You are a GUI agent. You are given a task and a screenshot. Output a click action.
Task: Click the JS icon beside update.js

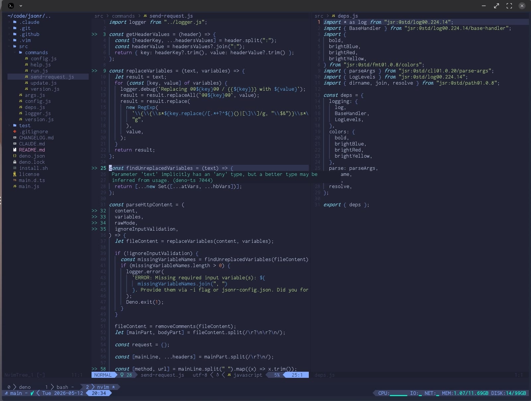click(27, 83)
